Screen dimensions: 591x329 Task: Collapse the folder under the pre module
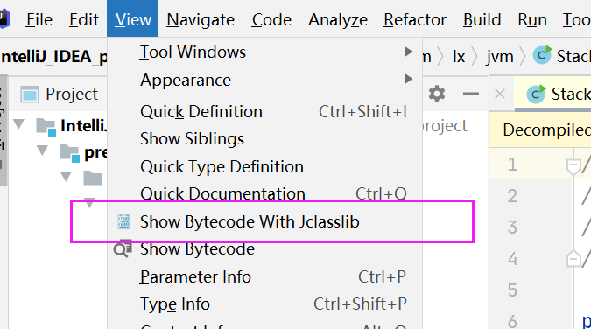(x=66, y=177)
